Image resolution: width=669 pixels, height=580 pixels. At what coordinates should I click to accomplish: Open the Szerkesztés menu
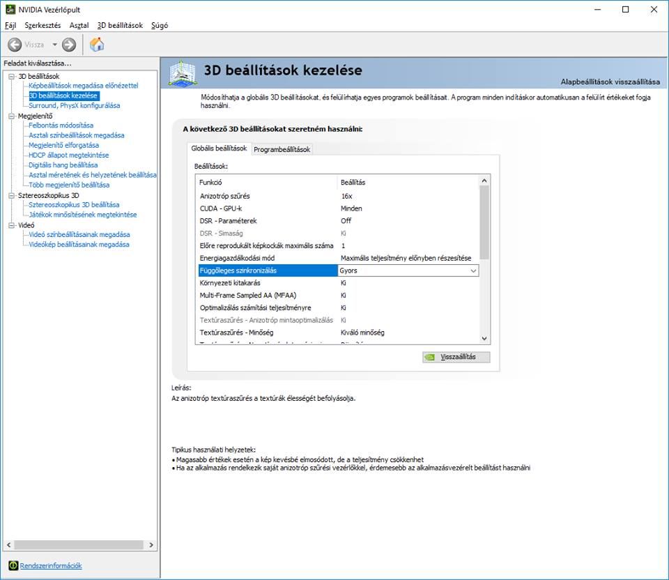click(43, 25)
